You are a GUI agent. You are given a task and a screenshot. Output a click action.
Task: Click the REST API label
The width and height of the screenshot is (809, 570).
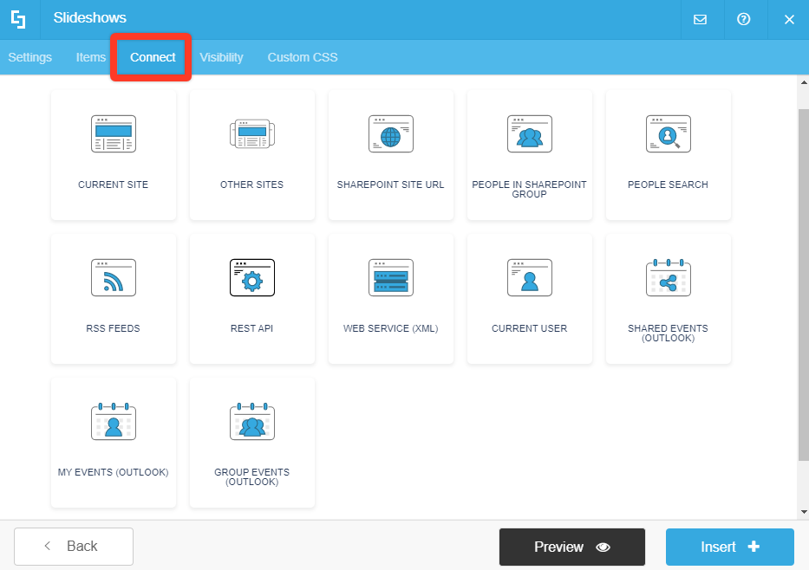[x=252, y=328]
